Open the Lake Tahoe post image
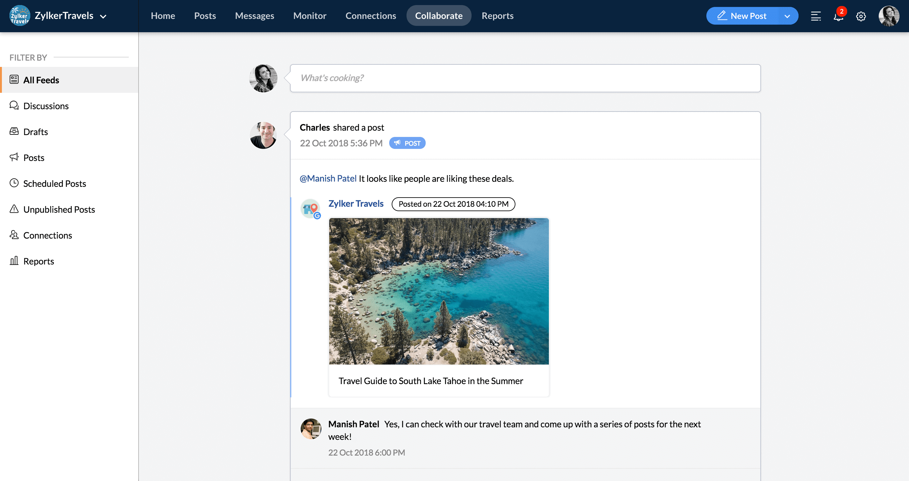 click(x=439, y=291)
